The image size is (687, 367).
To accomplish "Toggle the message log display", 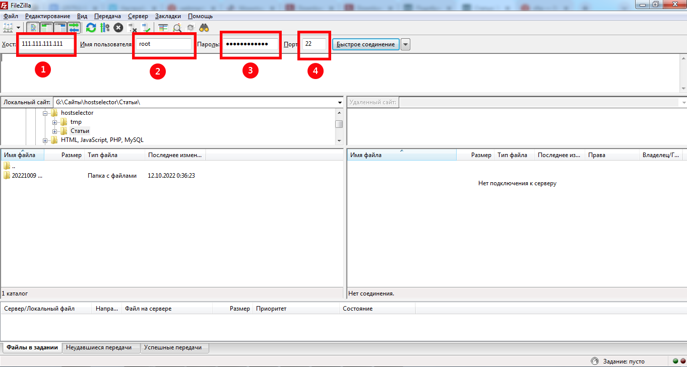I will 33,28.
